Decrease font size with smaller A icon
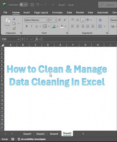117x142 pixels. 65,20
